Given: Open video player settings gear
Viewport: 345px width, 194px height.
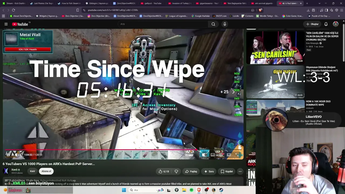Looking at the screenshot, I should [221, 155].
